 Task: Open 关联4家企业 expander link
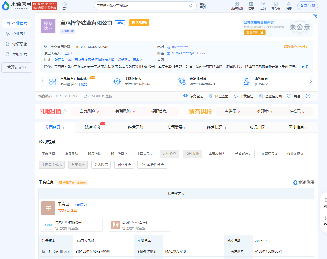pos(69,210)
